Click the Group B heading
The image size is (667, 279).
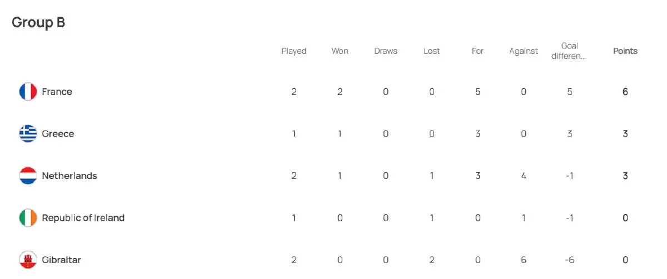click(x=38, y=22)
